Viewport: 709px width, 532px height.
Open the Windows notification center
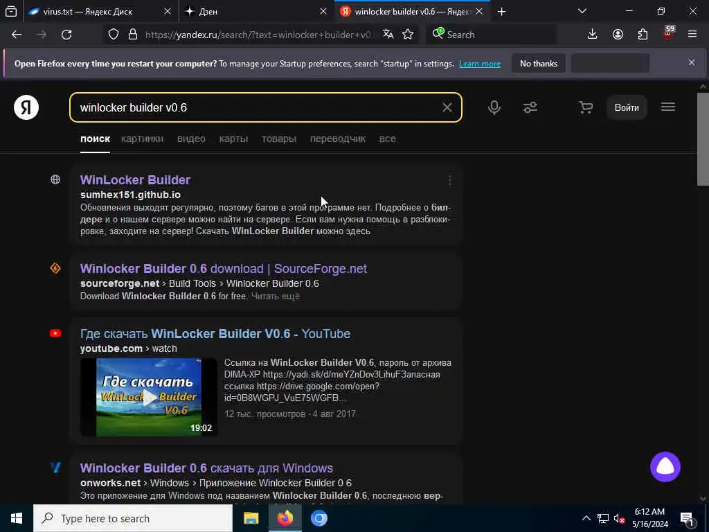[x=688, y=519]
